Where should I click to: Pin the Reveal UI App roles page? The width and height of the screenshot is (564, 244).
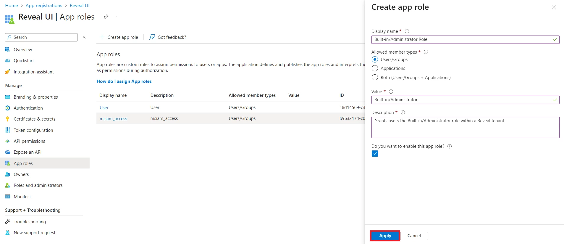tap(105, 17)
